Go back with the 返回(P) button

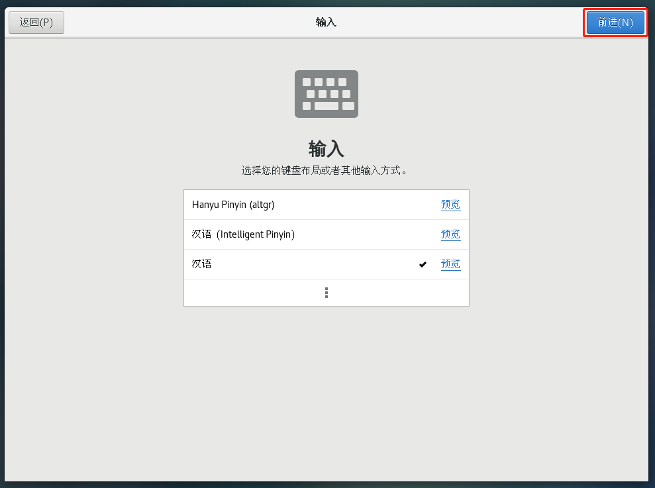click(36, 22)
